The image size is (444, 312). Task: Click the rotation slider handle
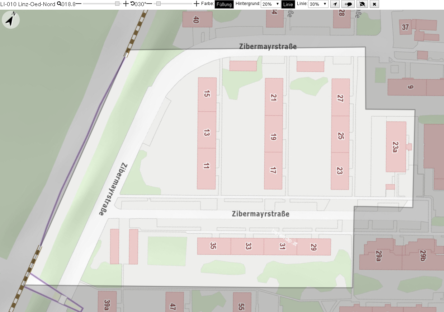pyautogui.click(x=158, y=4)
